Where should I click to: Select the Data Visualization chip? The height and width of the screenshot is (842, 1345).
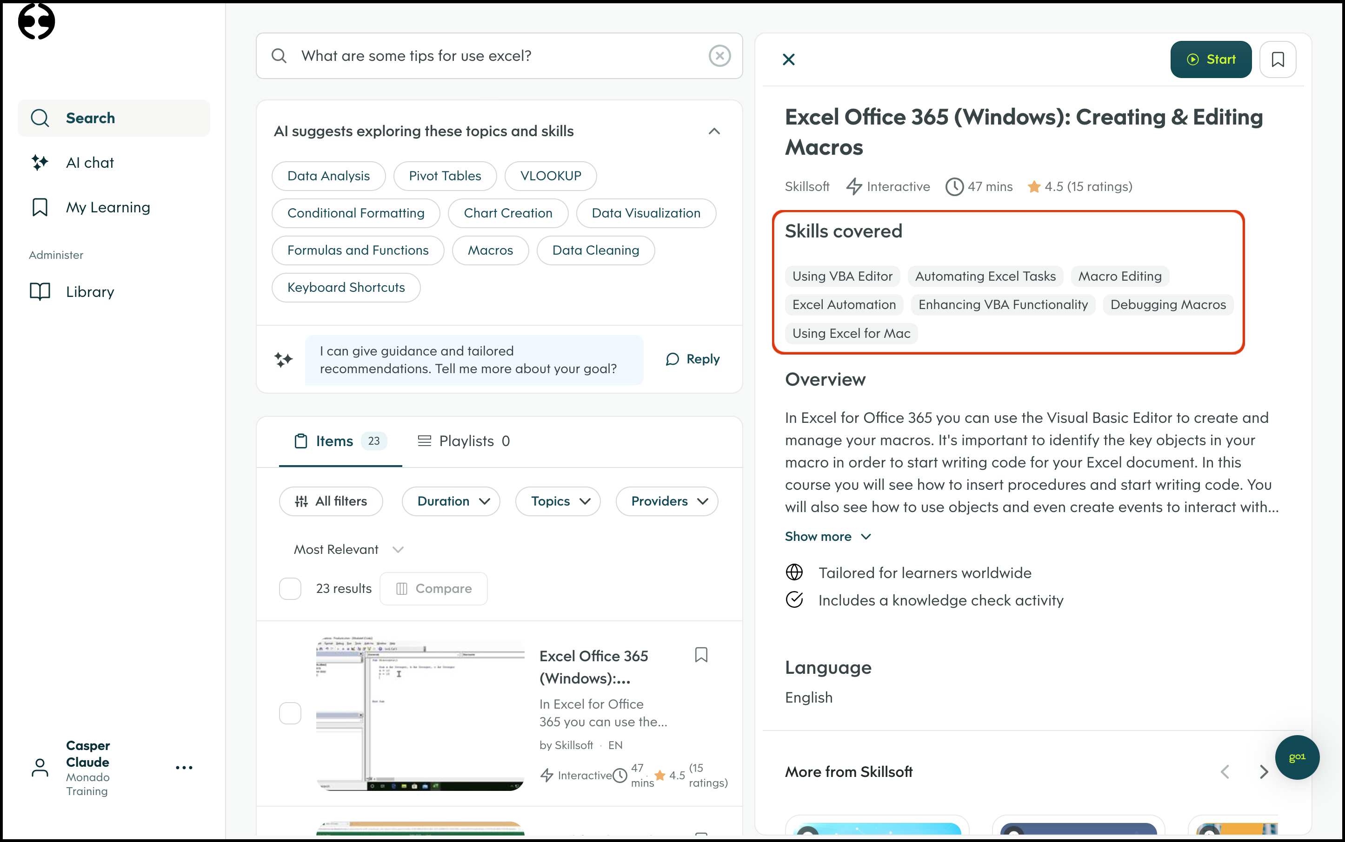point(646,213)
